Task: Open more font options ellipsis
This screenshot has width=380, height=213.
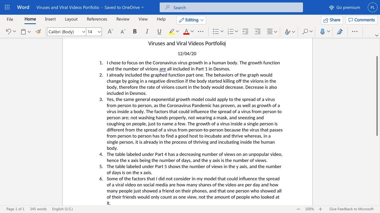Action: point(201,32)
